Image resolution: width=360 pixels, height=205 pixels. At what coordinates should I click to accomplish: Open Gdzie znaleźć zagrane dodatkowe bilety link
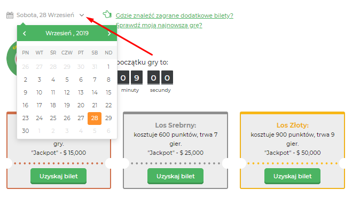[x=175, y=15]
